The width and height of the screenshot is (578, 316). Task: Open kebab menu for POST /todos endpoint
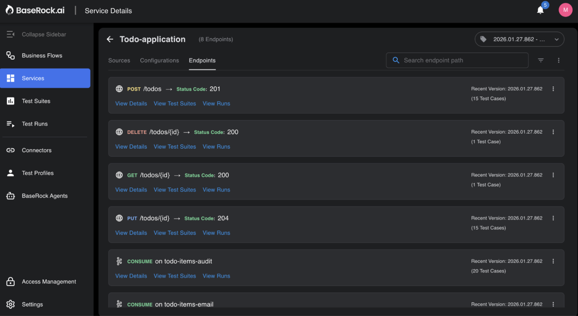[553, 89]
